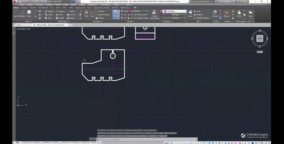
Task: Activate the Rotation command
Action: pyautogui.click(x=60, y=11)
